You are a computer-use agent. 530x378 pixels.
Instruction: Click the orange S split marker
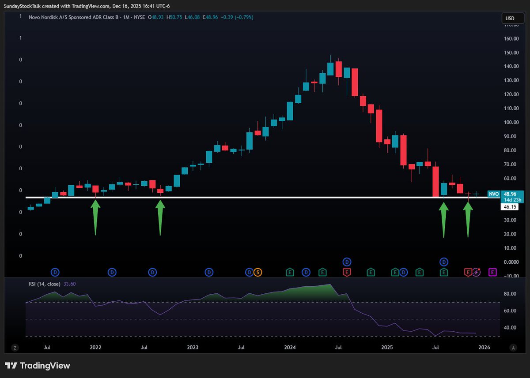258,272
